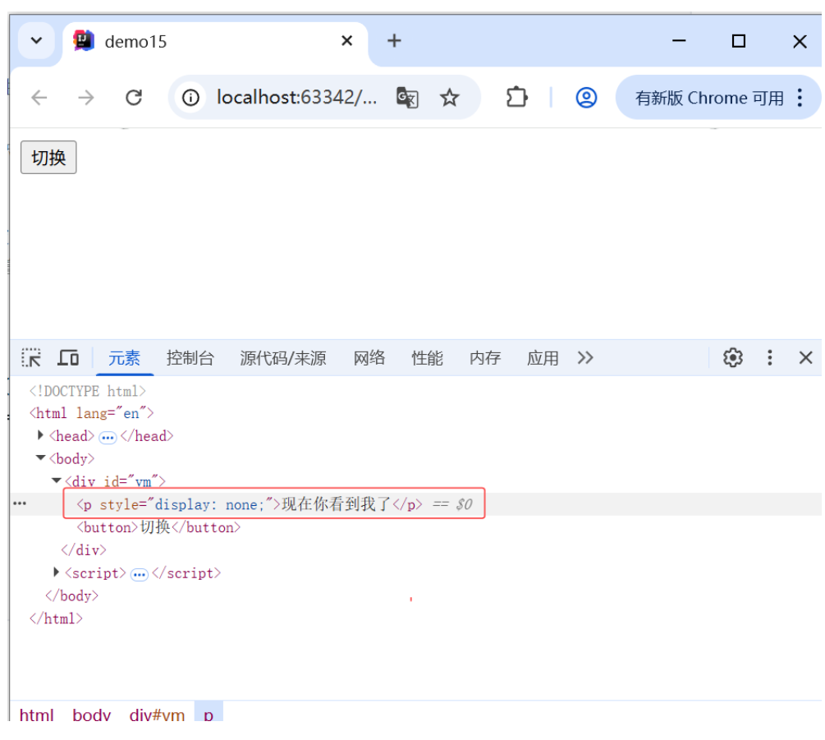The image size is (825, 740).
Task: Select the closing </html> line
Action: 56,618
